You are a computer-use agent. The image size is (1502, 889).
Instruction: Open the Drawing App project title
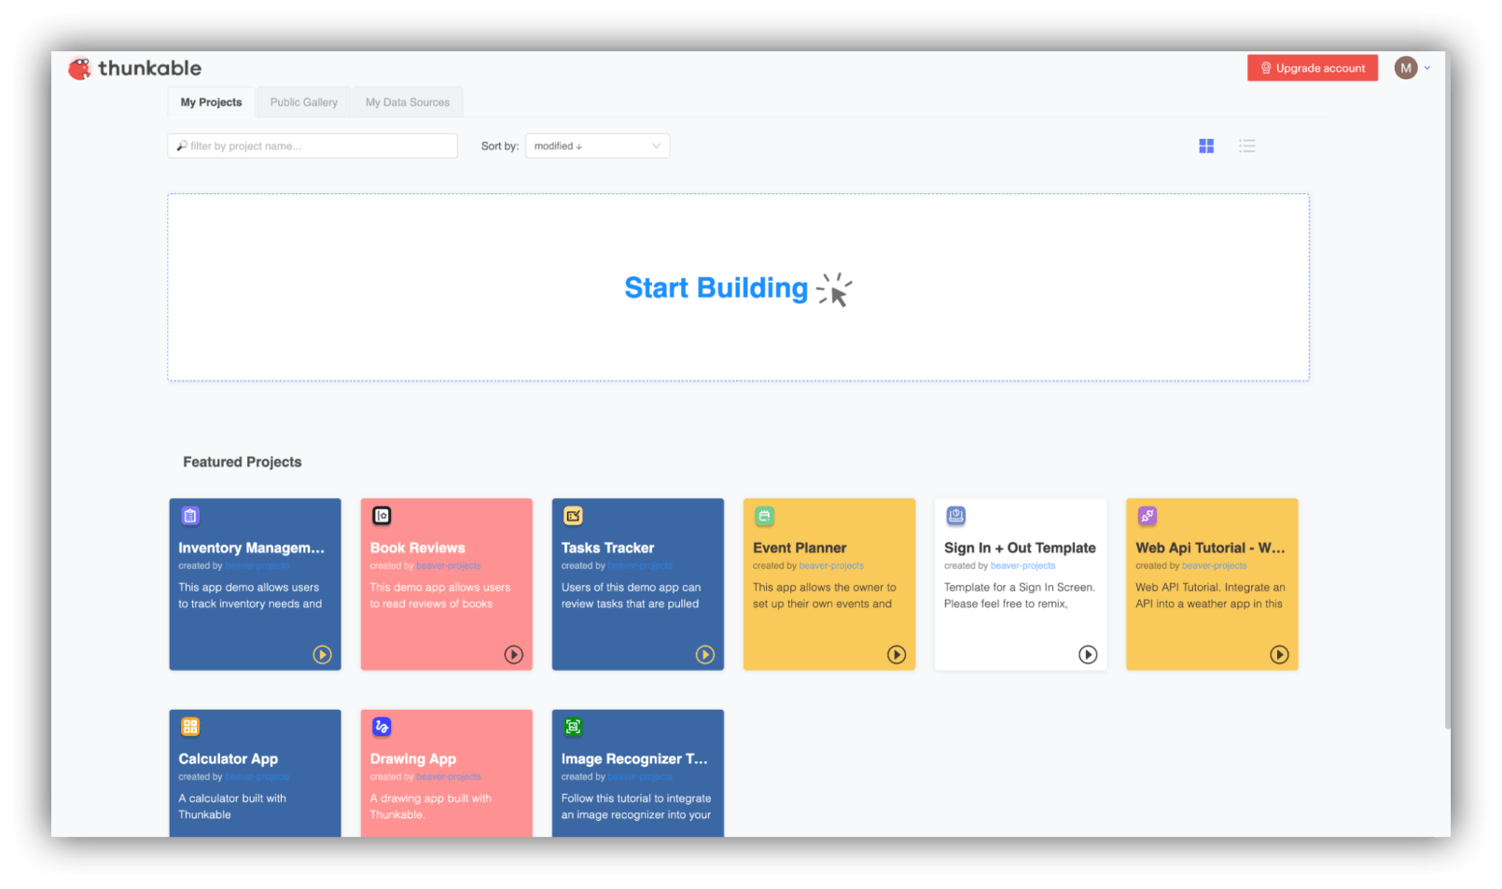click(x=413, y=759)
